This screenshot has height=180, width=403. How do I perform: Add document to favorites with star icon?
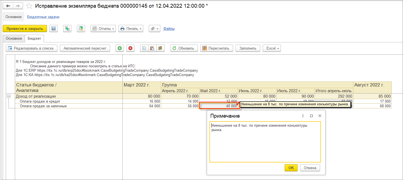(29, 6)
